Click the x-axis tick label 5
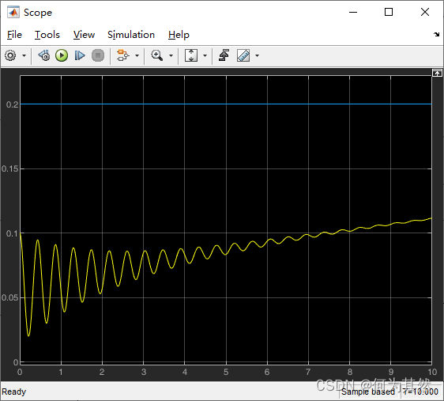The width and height of the screenshot is (444, 401). [226, 372]
